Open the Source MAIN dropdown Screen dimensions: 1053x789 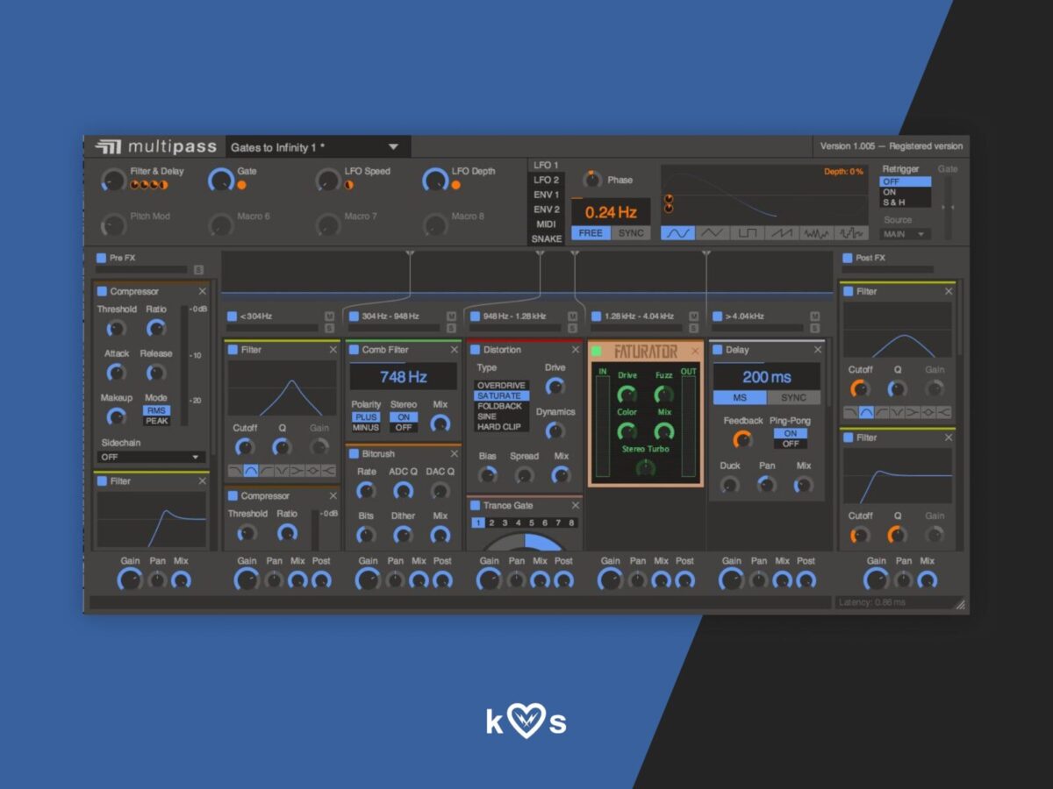point(905,234)
